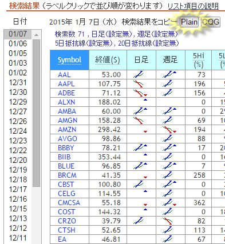Open the AAL symbol link
225x244 pixels.
pos(64,75)
